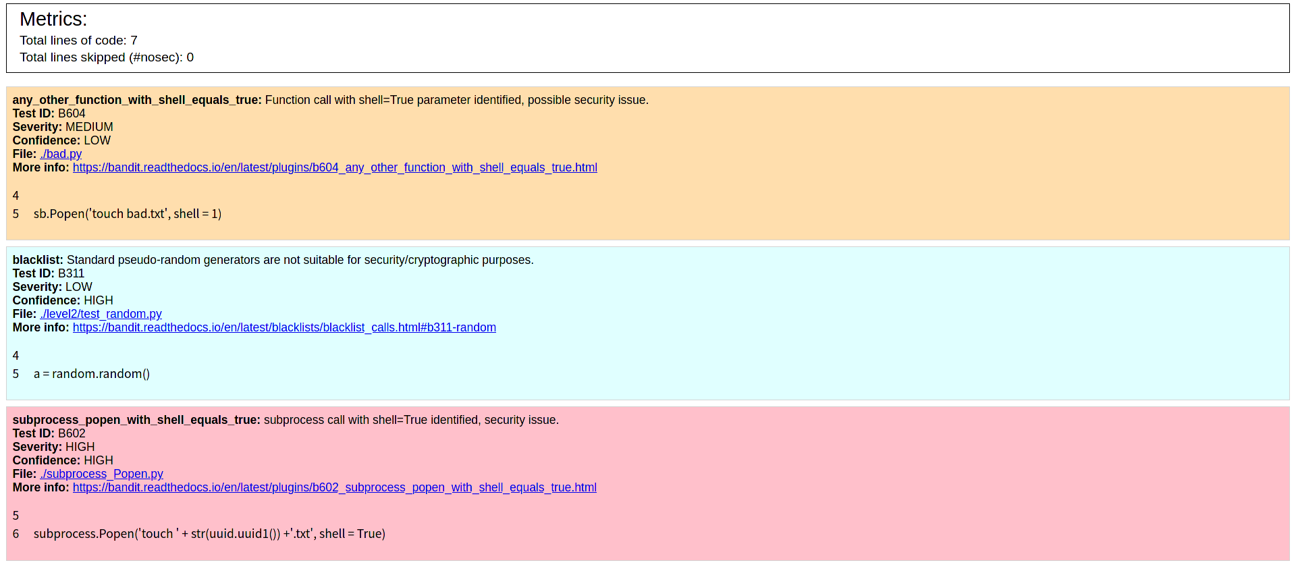Screen dimensions: 1296x567
Task: Click the subprocess_popen_with_shell_equals_true issue title
Action: (136, 420)
